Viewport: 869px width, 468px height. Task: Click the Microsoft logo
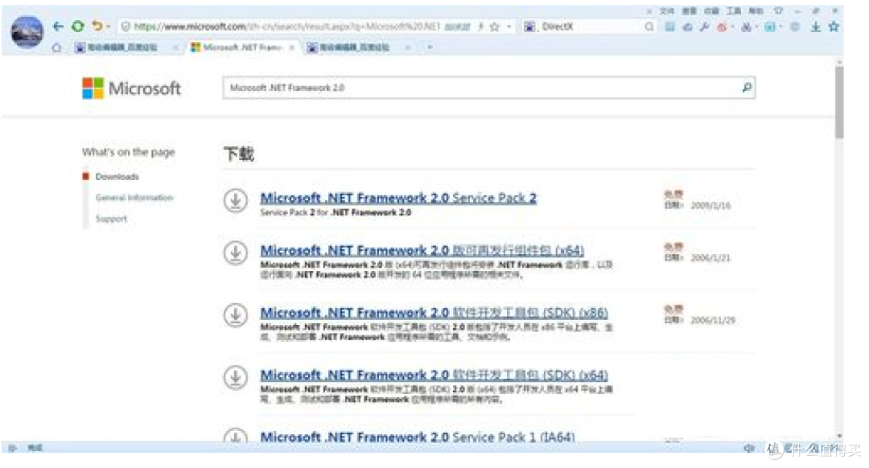click(x=131, y=88)
